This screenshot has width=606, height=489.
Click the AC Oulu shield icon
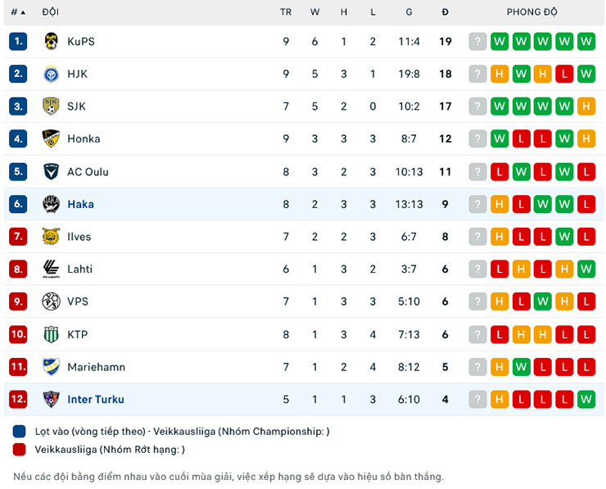(x=51, y=171)
